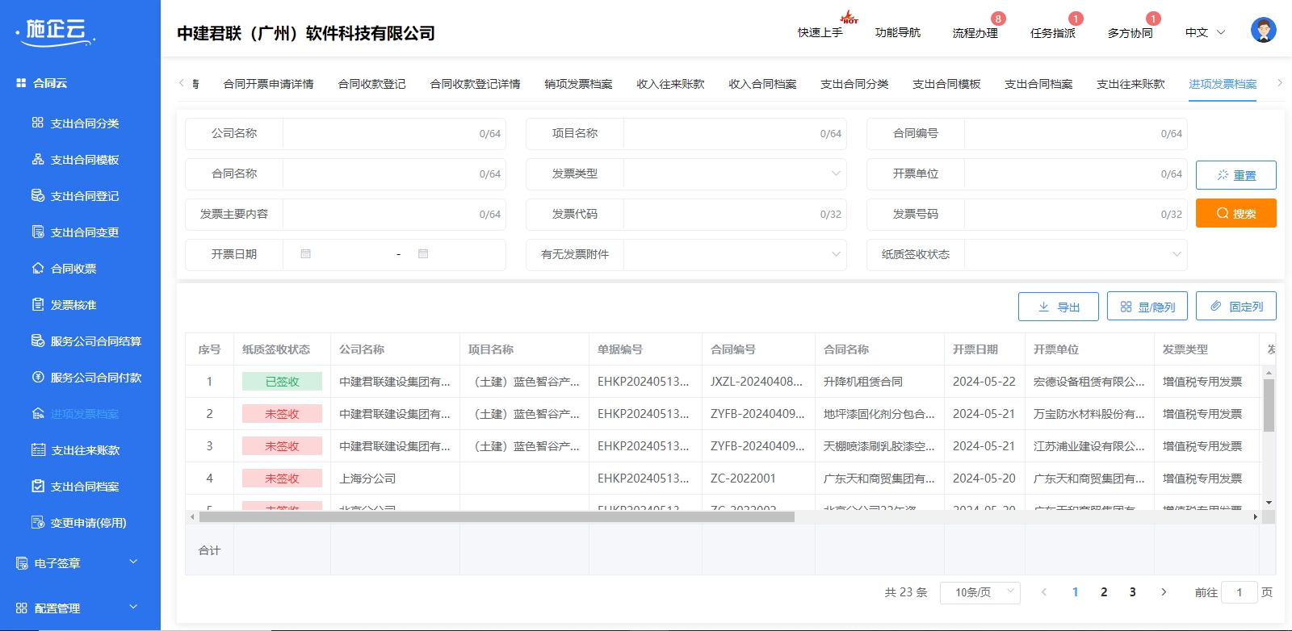This screenshot has width=1292, height=631.
Task: Focus the 公司名称 input field
Action: (x=394, y=134)
